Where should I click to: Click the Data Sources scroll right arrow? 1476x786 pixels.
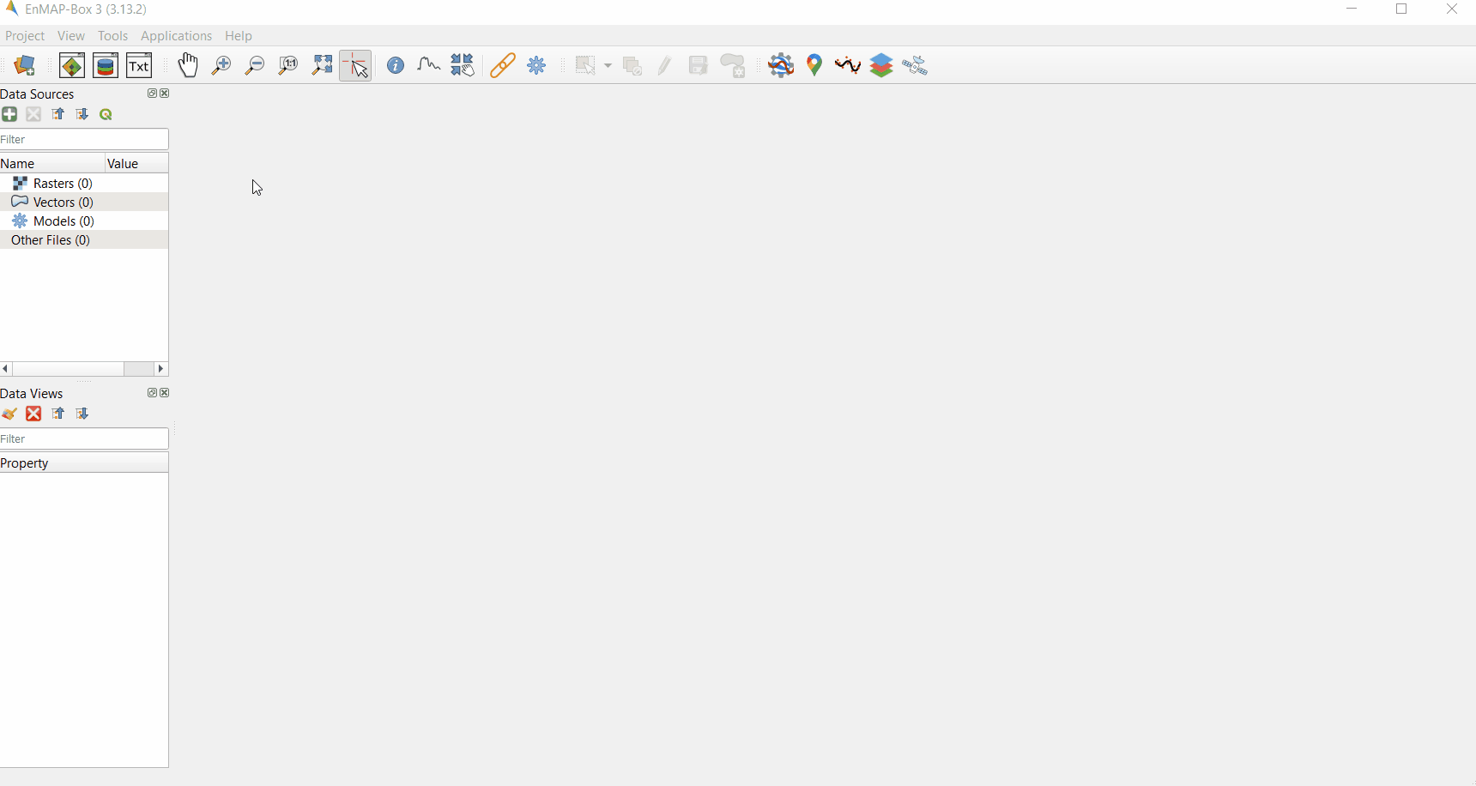click(160, 369)
